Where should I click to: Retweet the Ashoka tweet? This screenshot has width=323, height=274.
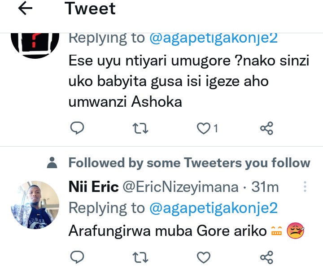point(140,129)
